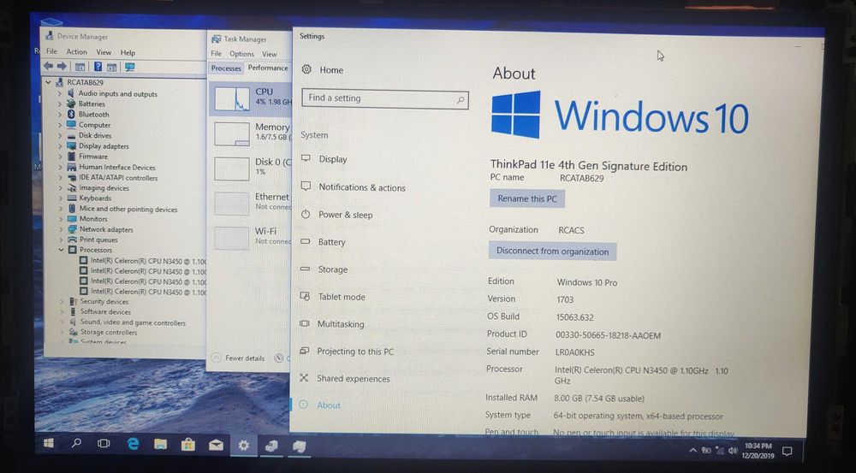This screenshot has height=473, width=856.
Task: Click the blue Help icon in Device Manager toolbar
Action: (98, 67)
